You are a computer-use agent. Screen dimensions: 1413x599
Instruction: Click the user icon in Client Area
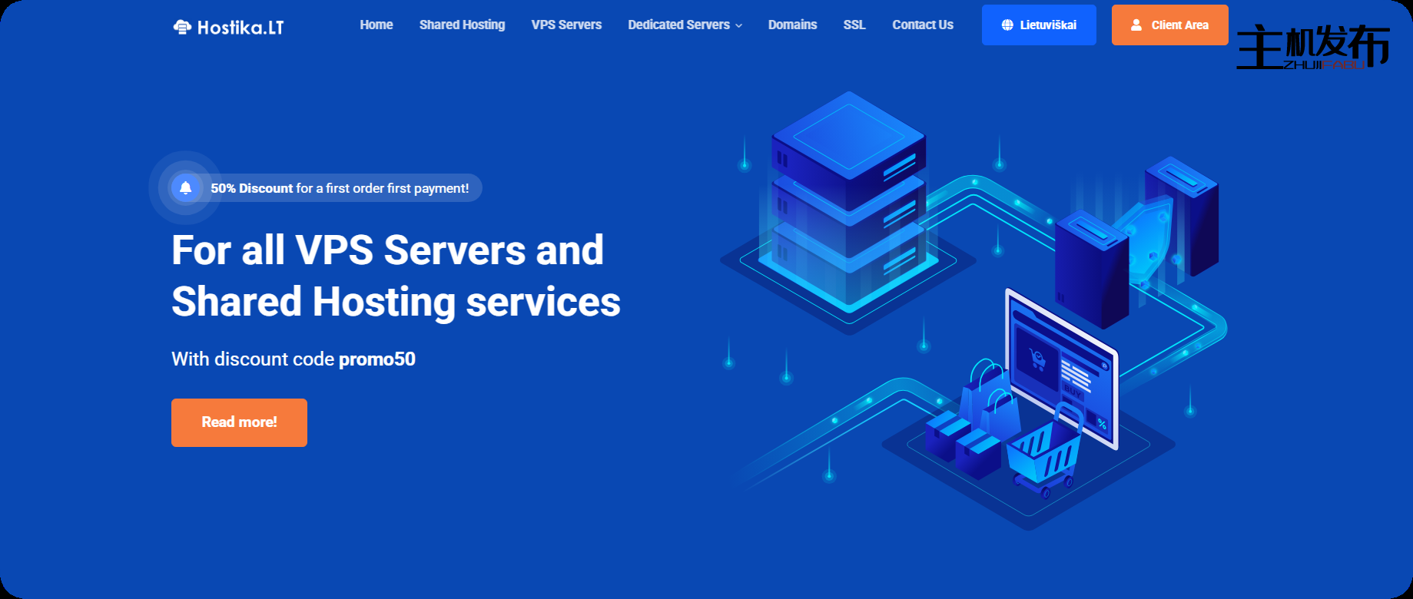pos(1136,25)
